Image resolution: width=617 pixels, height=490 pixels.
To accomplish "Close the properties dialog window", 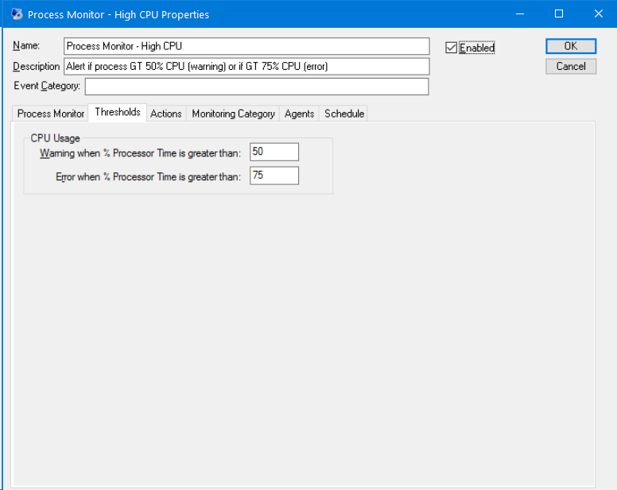I will click(598, 14).
